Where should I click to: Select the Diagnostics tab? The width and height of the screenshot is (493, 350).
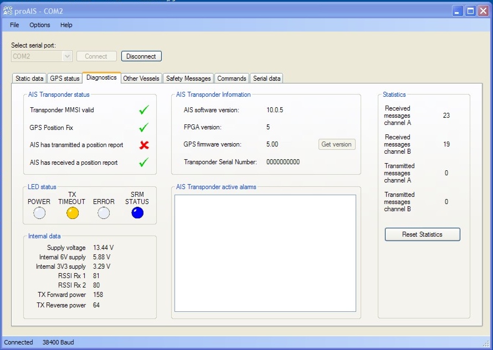(x=101, y=77)
